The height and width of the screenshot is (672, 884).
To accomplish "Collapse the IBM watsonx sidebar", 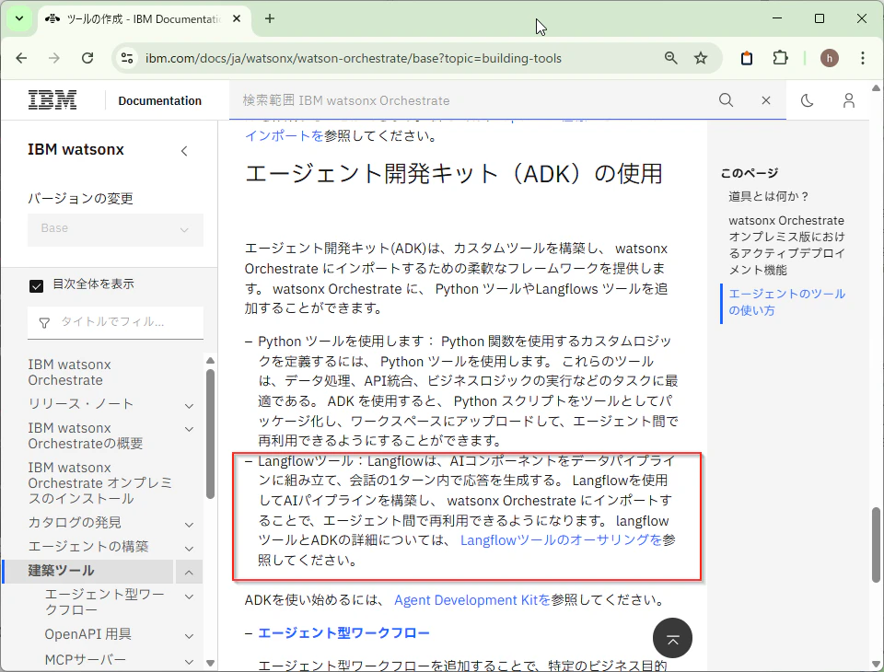I will coord(184,151).
